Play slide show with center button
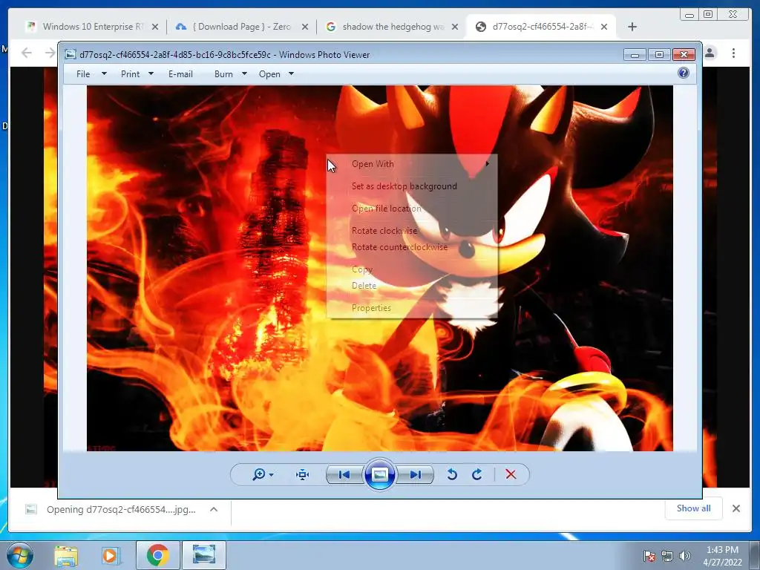The width and height of the screenshot is (760, 570). tap(380, 474)
